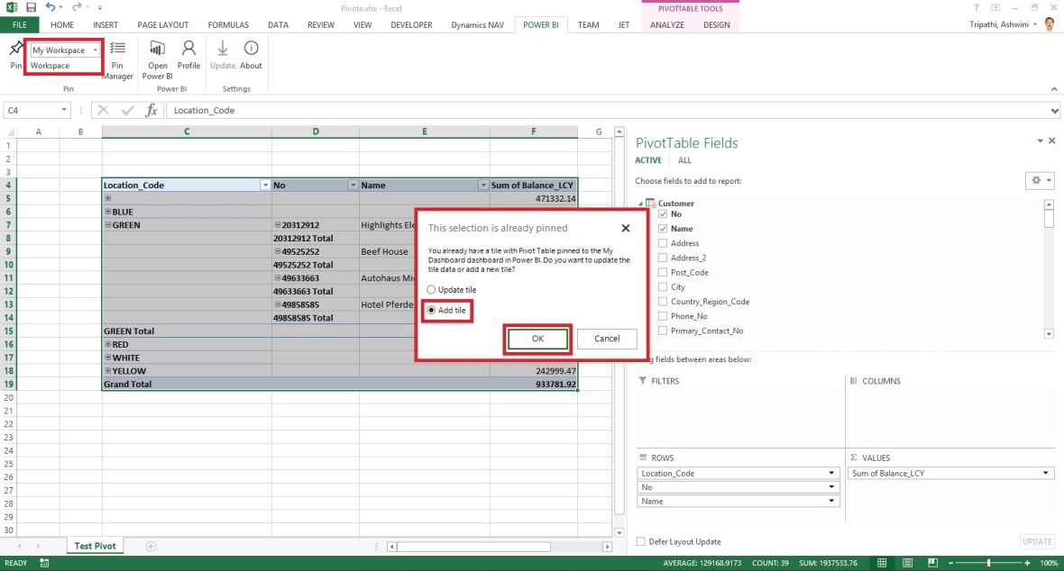The width and height of the screenshot is (1064, 571).
Task: Open the FORMULAS ribbon tab
Action: pos(228,24)
